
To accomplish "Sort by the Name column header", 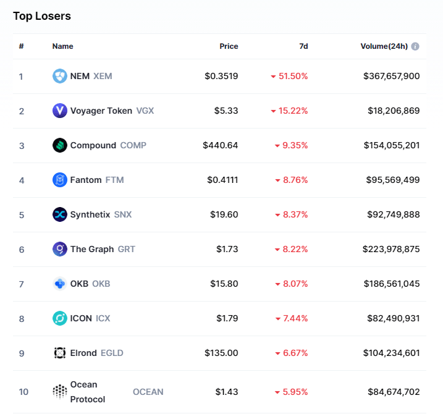I will pyautogui.click(x=62, y=46).
